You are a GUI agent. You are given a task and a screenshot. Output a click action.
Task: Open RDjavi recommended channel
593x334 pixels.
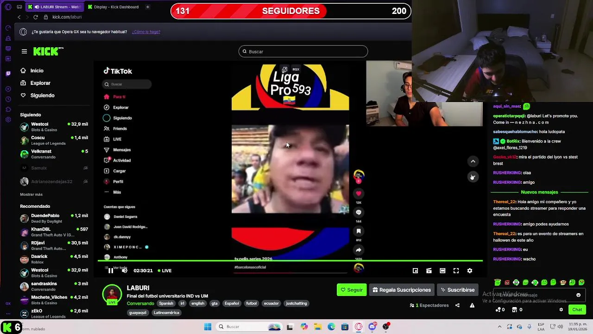pos(54,245)
